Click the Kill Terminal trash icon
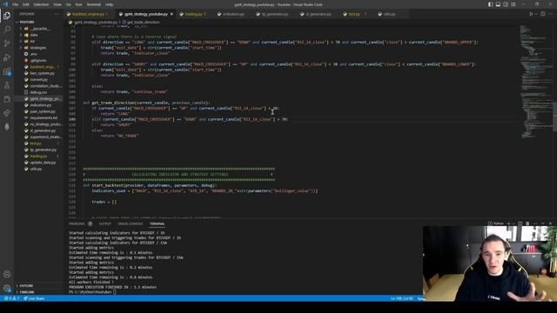The width and height of the screenshot is (557, 313). pos(527,223)
